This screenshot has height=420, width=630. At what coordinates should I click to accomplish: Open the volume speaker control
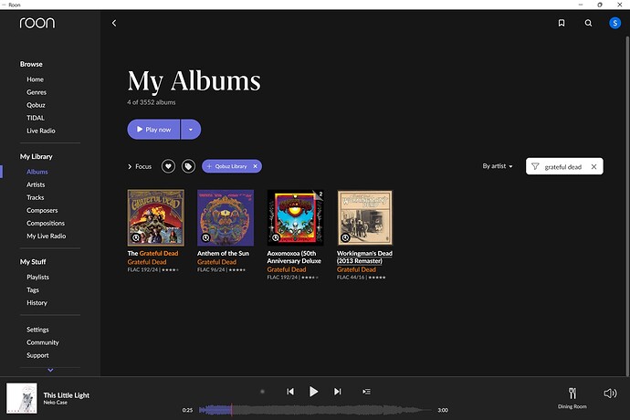click(610, 394)
